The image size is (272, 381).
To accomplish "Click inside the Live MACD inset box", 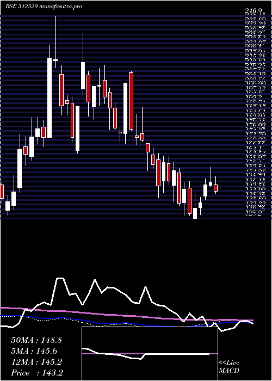I will [x=150, y=354].
